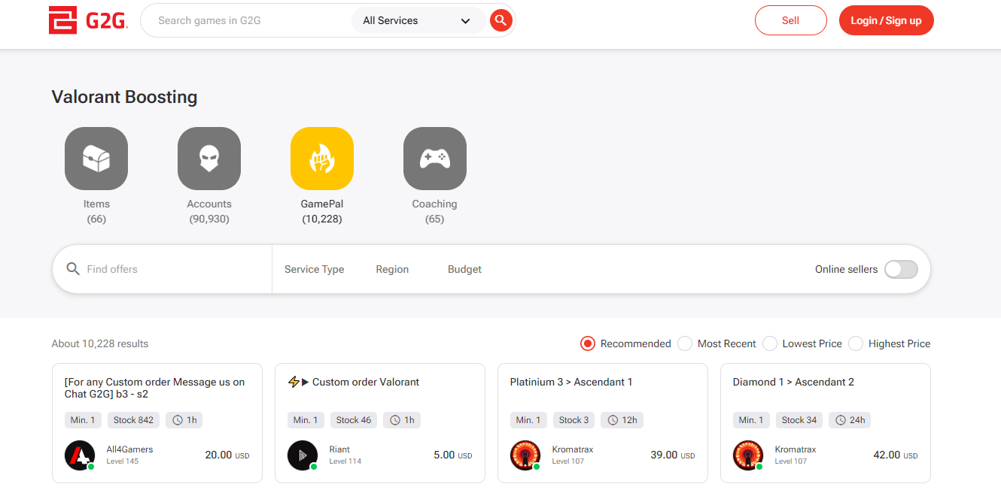Click the Find offers magnifier icon

tap(73, 269)
